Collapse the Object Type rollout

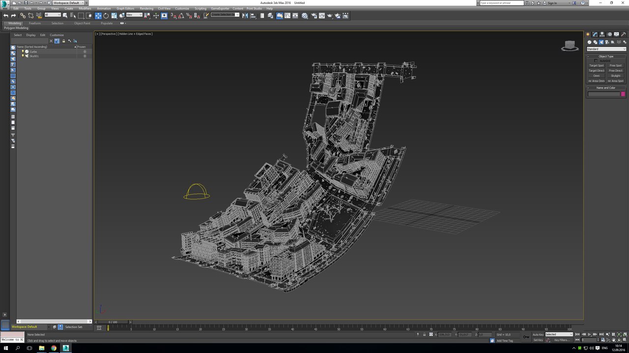[606, 56]
